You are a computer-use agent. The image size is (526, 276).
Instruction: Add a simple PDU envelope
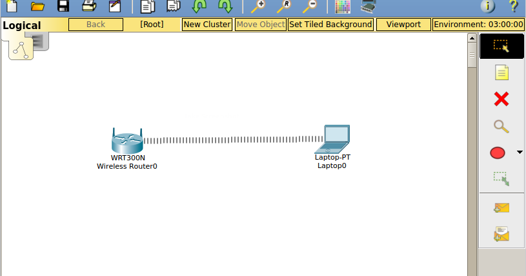point(501,208)
